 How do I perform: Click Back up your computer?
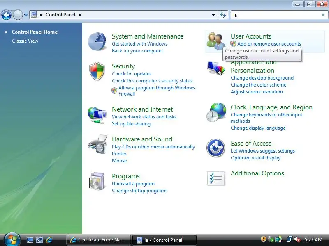point(137,51)
